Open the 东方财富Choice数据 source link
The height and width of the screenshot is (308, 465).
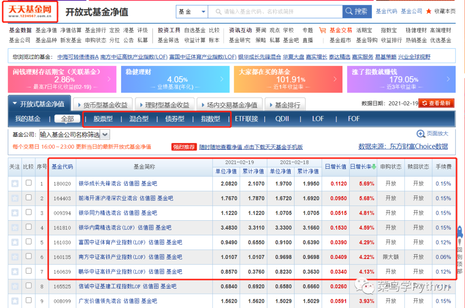click(403, 146)
